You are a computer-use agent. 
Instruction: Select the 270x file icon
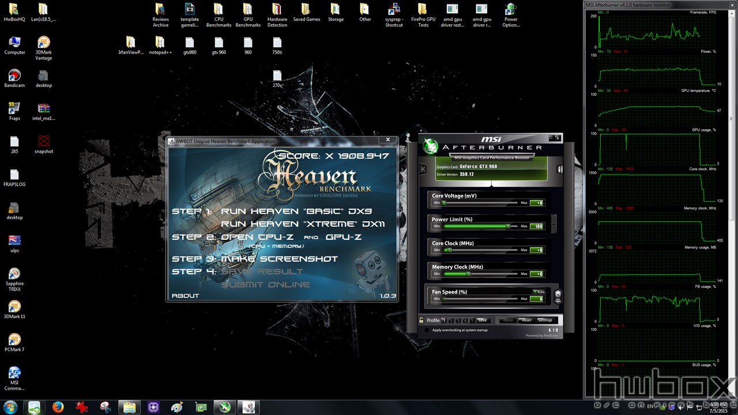[277, 78]
